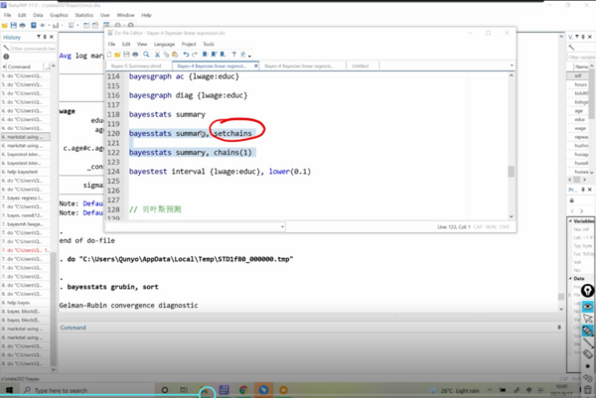Toggle pin on the Command window
The image size is (596, 398).
559,328
